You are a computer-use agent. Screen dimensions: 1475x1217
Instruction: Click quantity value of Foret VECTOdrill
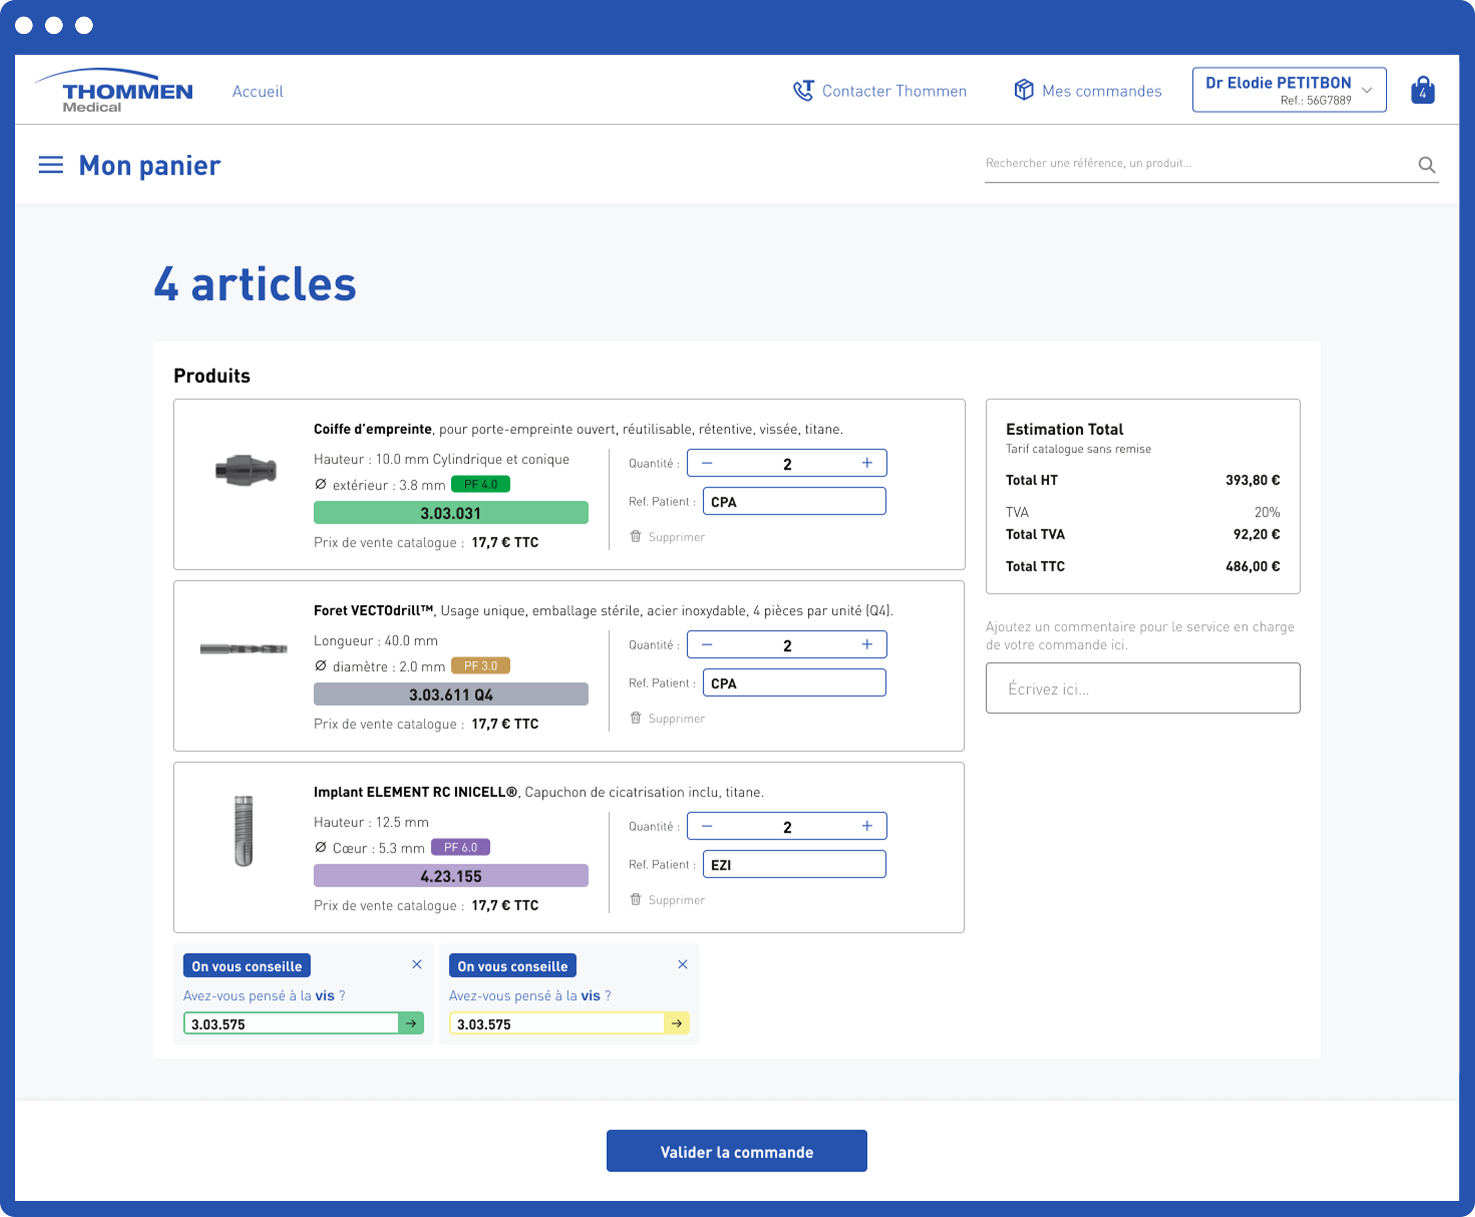click(787, 646)
